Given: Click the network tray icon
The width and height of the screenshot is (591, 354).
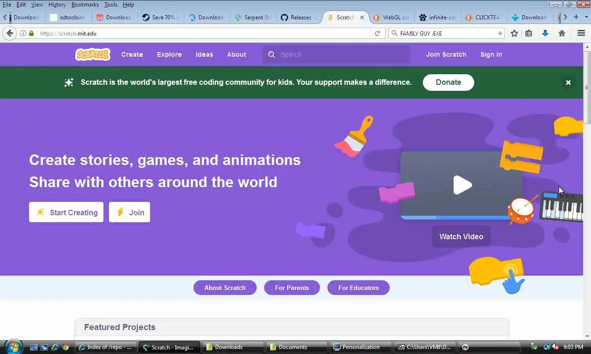Looking at the screenshot, I should (547, 347).
